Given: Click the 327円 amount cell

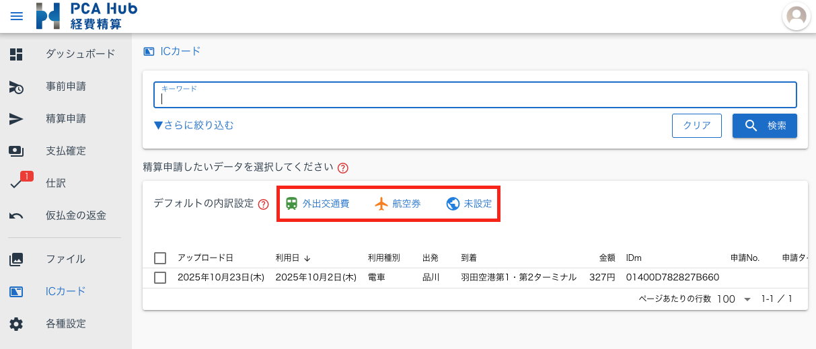Looking at the screenshot, I should click(602, 277).
